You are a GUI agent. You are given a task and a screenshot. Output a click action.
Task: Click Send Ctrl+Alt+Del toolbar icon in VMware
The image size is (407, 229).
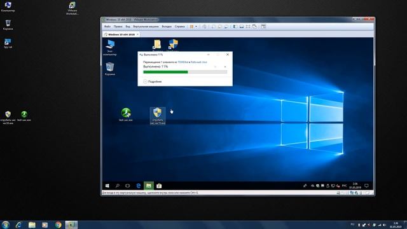click(x=205, y=27)
